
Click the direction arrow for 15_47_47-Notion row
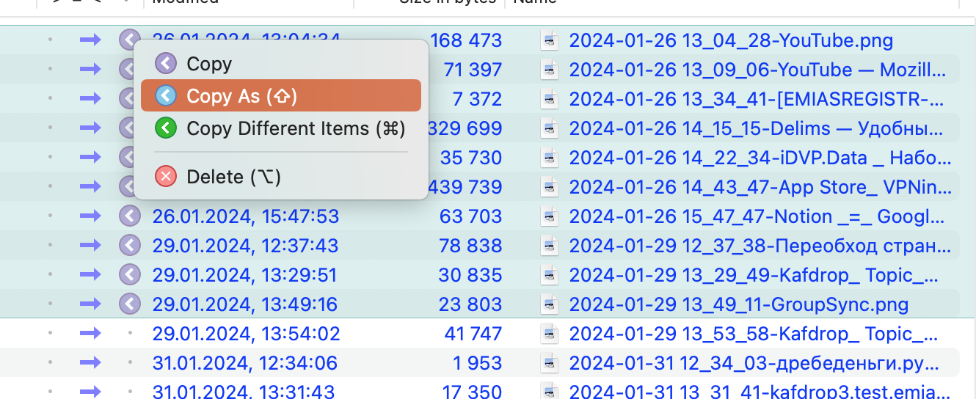(90, 216)
